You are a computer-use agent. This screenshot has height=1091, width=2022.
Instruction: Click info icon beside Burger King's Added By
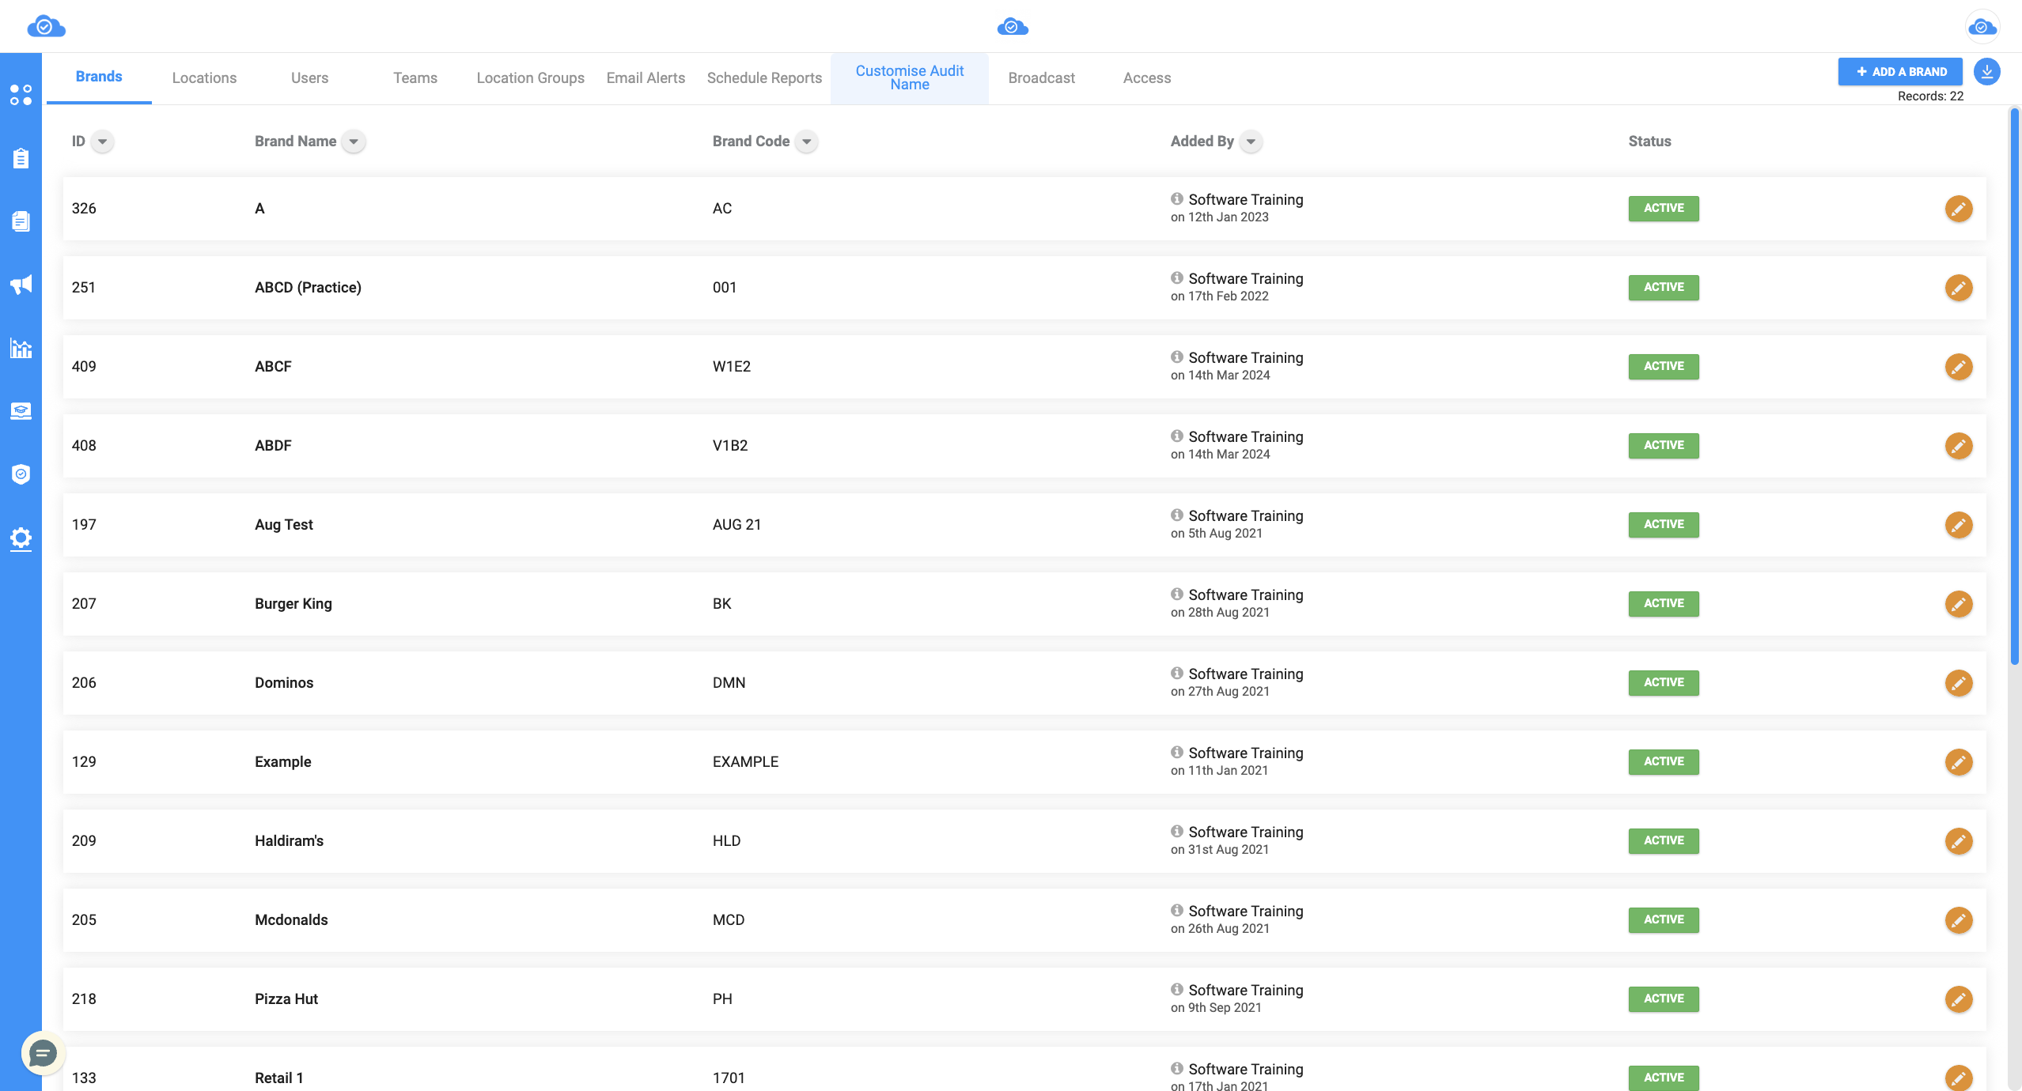tap(1177, 594)
